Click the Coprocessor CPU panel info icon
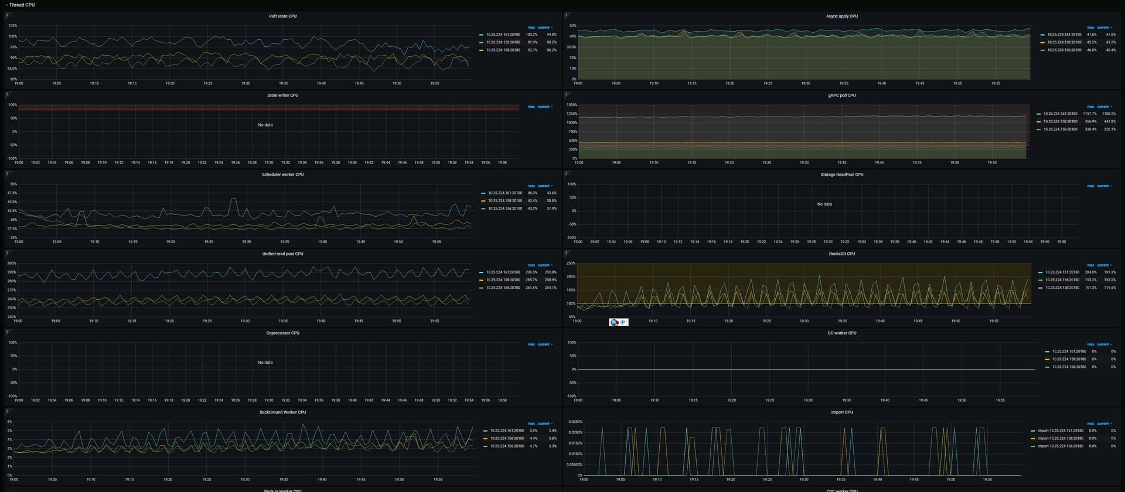 pos(7,332)
